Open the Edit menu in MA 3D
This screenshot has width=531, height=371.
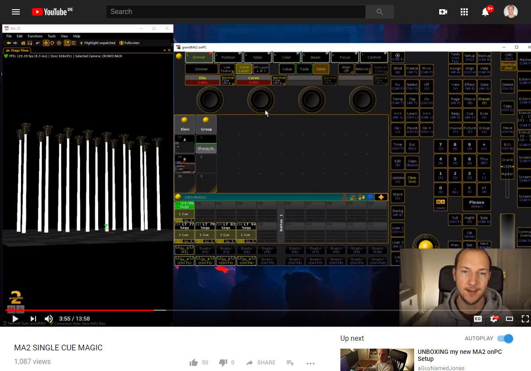[20, 36]
